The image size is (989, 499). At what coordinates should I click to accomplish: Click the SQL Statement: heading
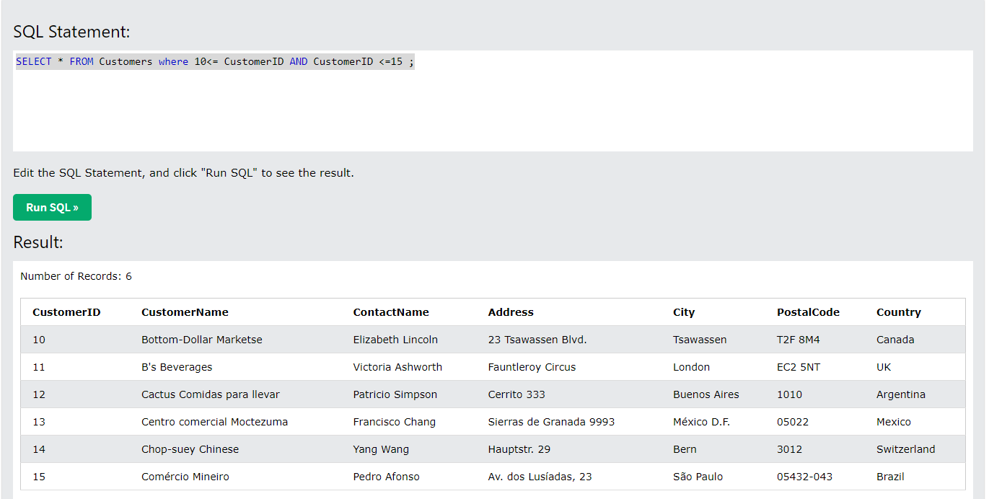pos(71,32)
